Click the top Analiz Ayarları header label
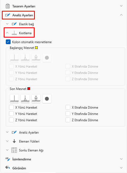This screenshot has height=173, width=127. (23, 15)
